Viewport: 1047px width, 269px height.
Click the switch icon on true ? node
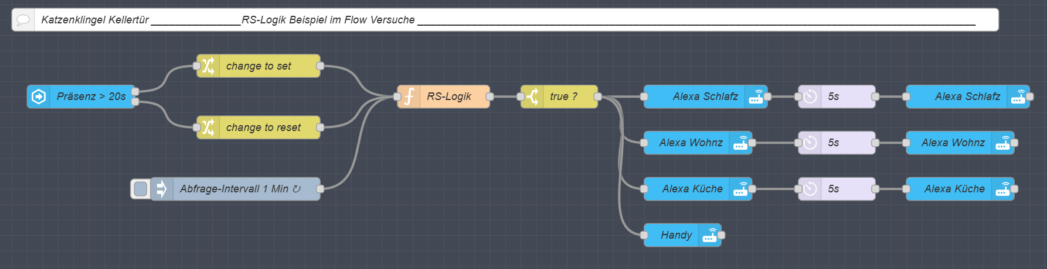coord(532,96)
